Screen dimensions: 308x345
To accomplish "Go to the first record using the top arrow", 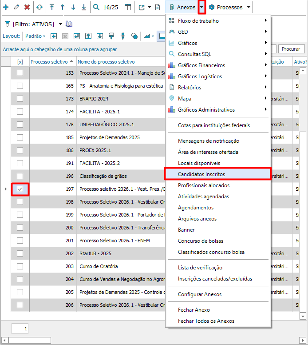I will tap(52, 8).
